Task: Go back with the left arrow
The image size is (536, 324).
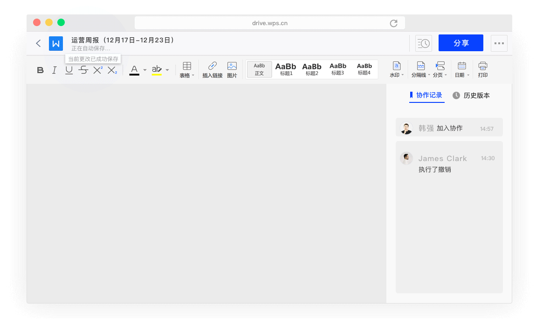Action: (38, 43)
